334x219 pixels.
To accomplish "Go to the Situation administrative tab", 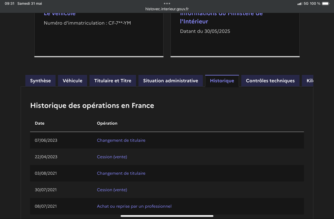I will (170, 81).
